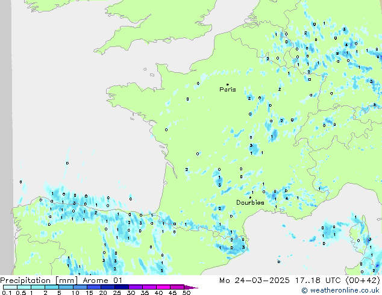Pick the 2–5 mm legend color swatch
Viewport: 382px width, 295px height.
click(x=52, y=287)
